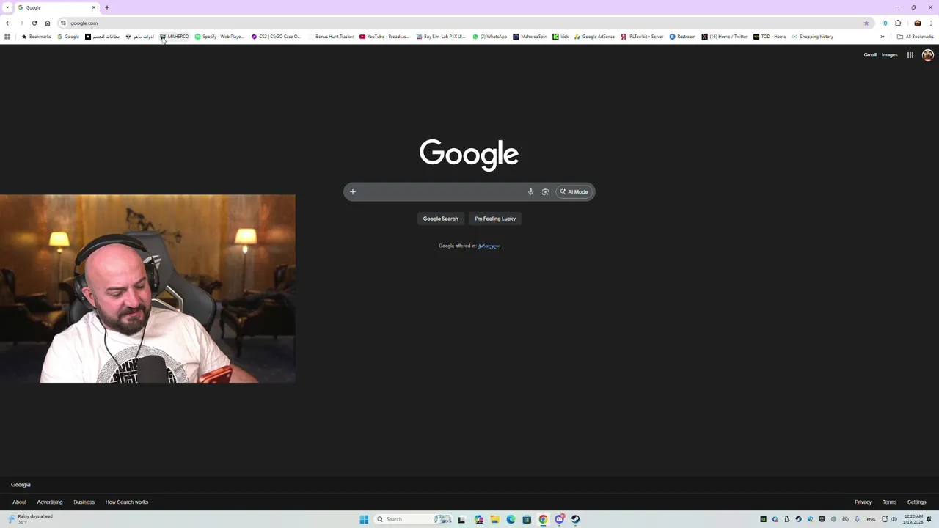Open site information icon in address bar
Viewport: 939px width, 528px height.
coord(63,23)
